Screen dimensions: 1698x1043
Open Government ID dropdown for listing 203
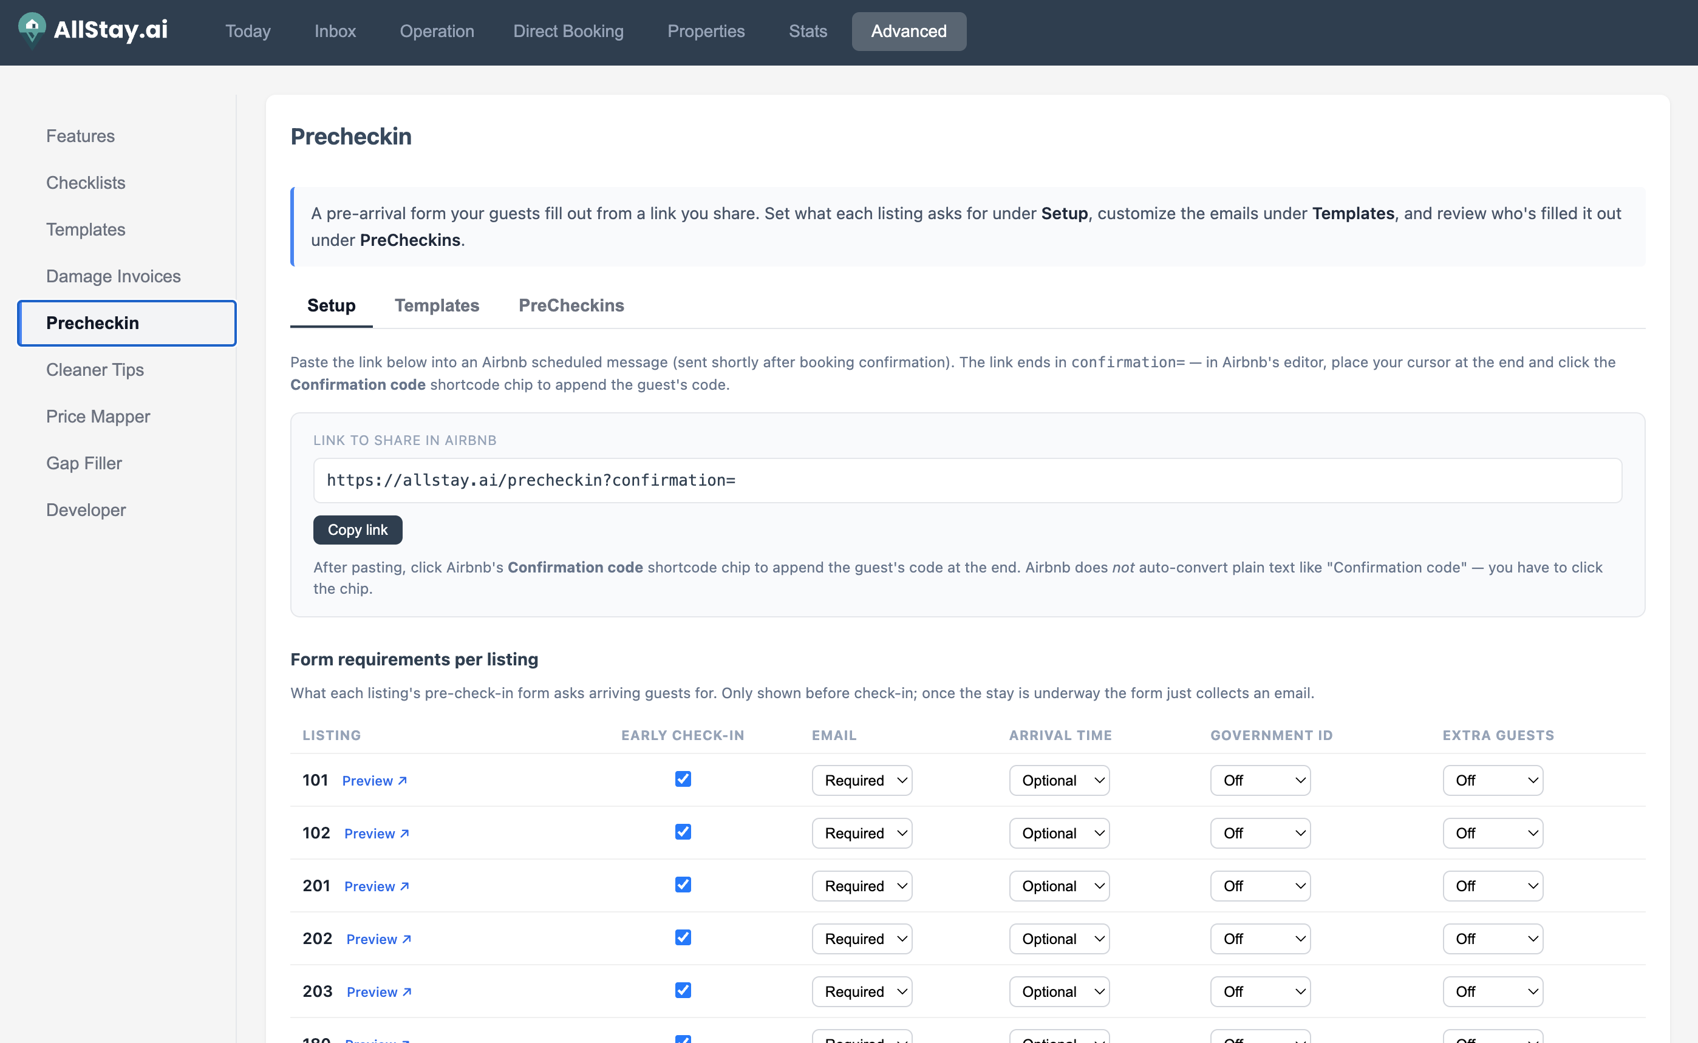[x=1261, y=991]
